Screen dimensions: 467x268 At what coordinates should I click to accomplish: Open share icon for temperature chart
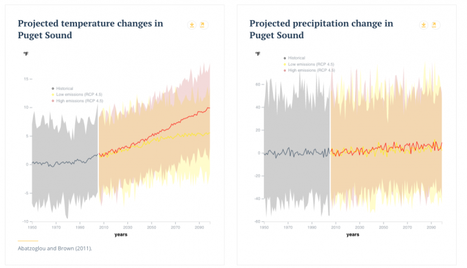tap(203, 25)
